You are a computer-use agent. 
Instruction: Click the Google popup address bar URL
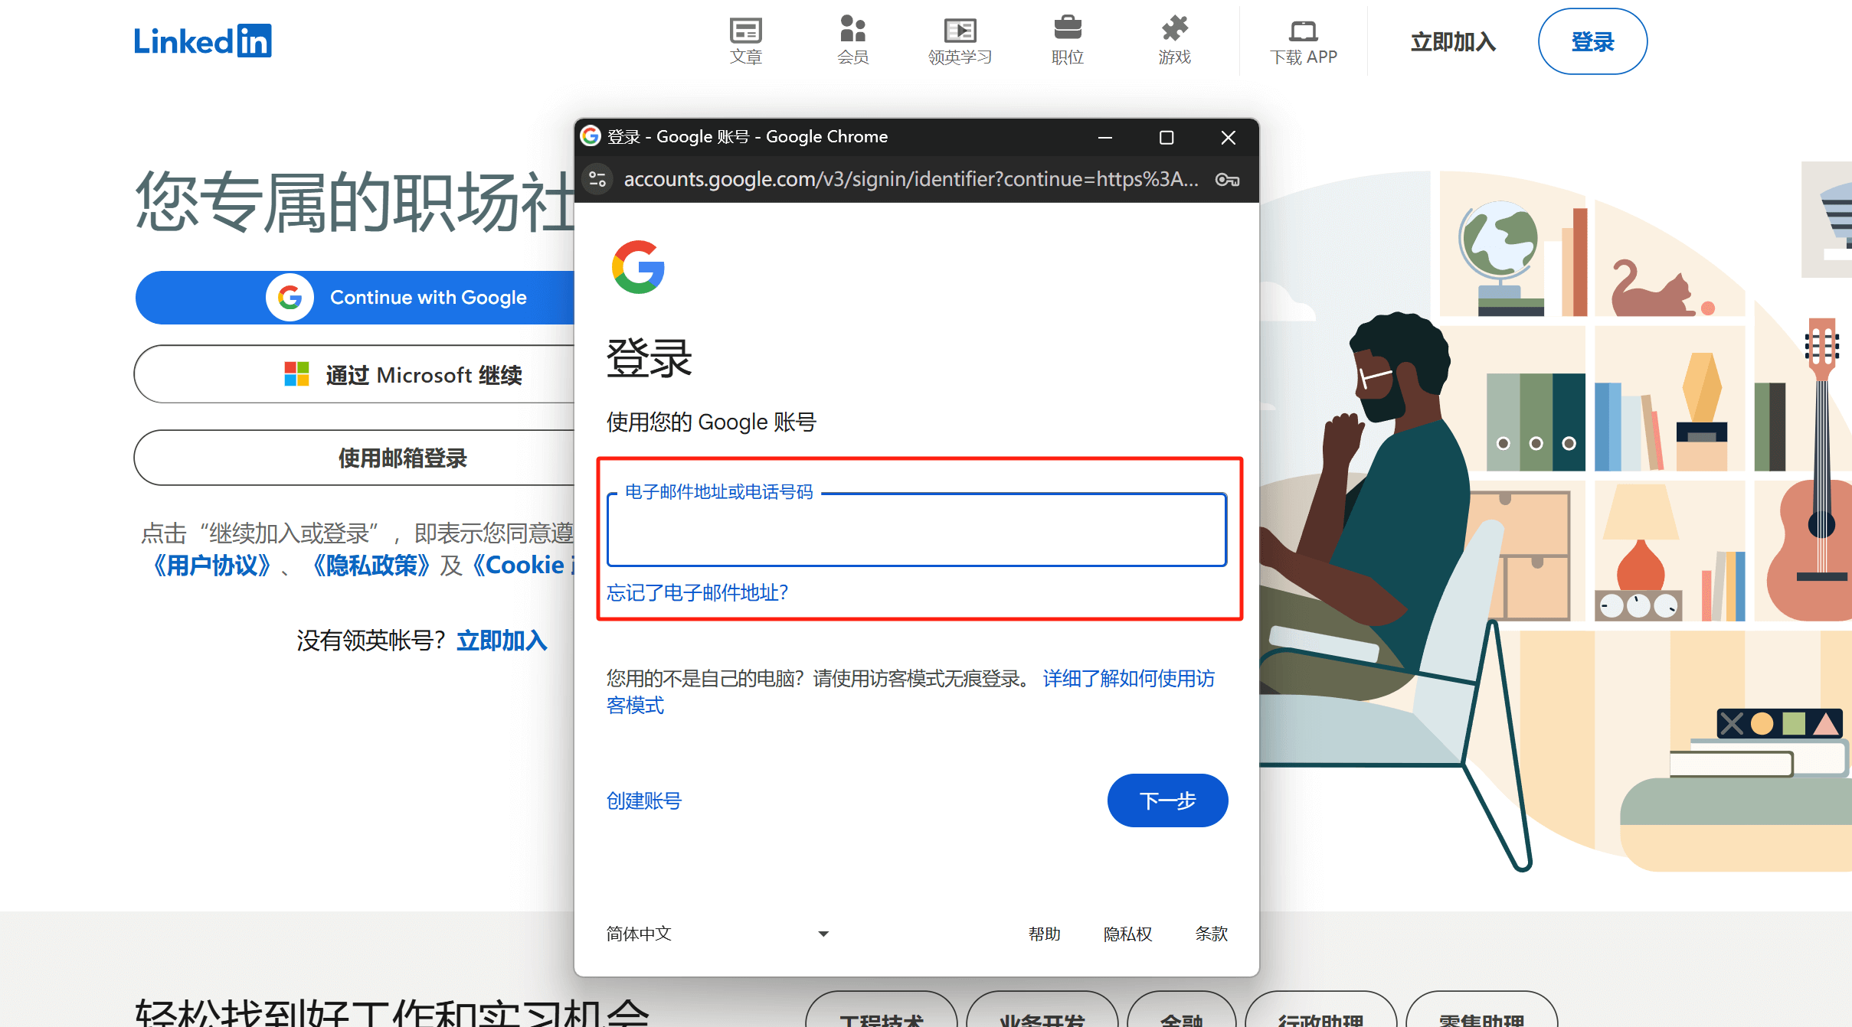(x=911, y=180)
